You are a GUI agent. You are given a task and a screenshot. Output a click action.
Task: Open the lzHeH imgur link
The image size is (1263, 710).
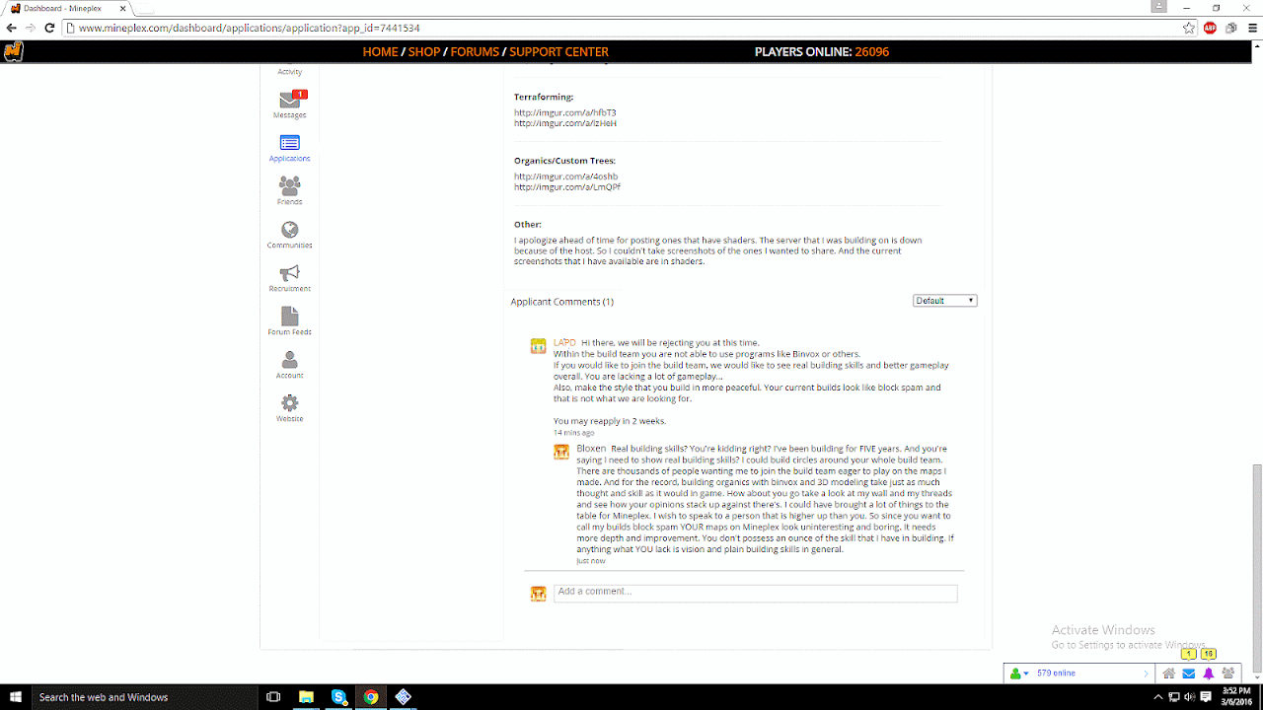(x=565, y=123)
